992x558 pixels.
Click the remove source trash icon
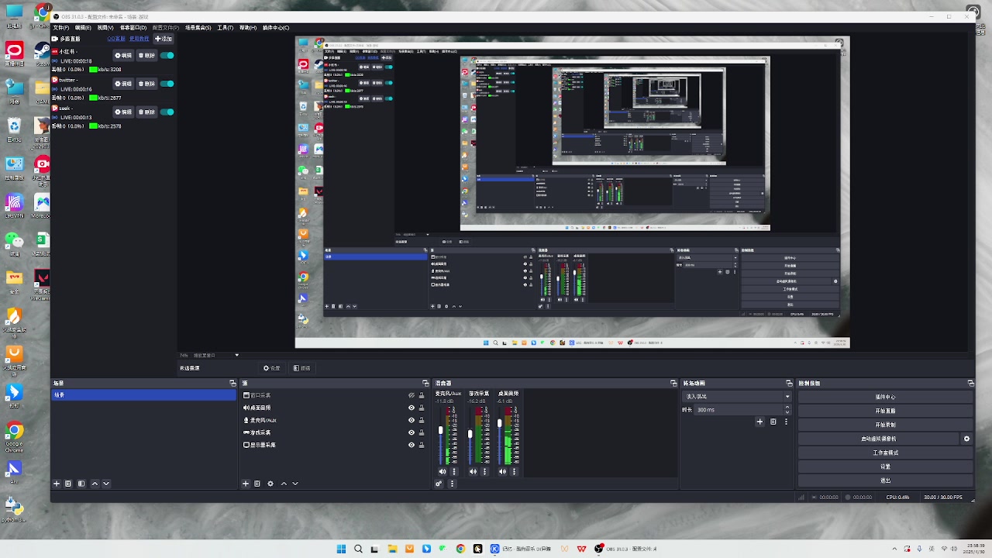[x=257, y=484]
